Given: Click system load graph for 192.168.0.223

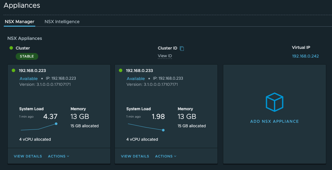Looking at the screenshot, I should coord(39,127).
